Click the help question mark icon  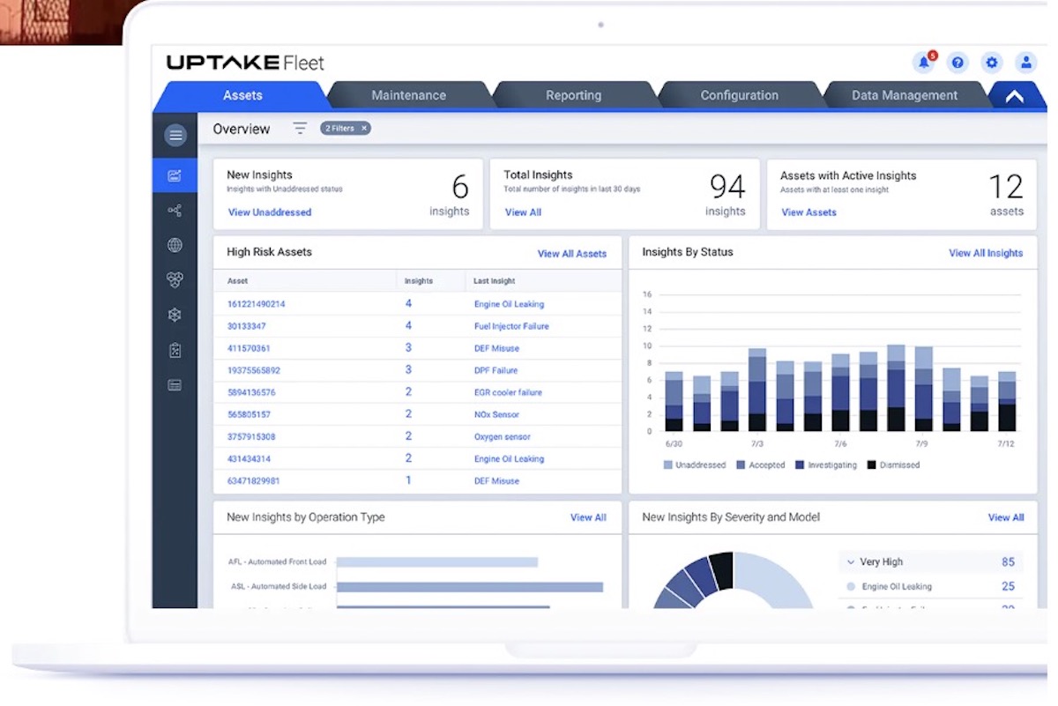957,63
